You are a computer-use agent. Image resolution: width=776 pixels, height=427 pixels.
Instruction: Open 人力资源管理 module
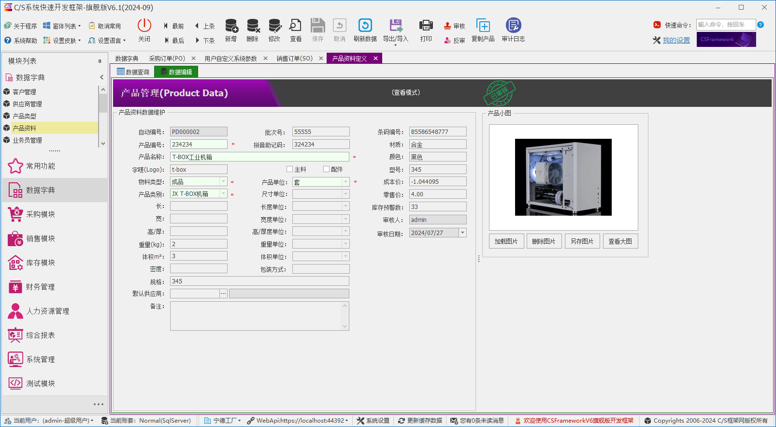pos(55,311)
